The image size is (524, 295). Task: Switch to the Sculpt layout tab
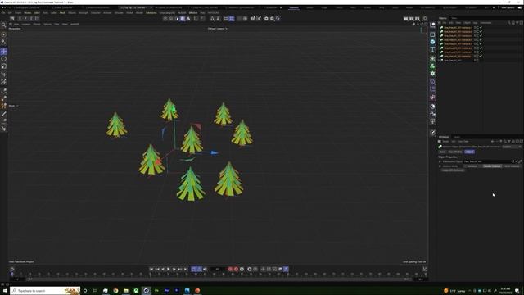point(324,7)
